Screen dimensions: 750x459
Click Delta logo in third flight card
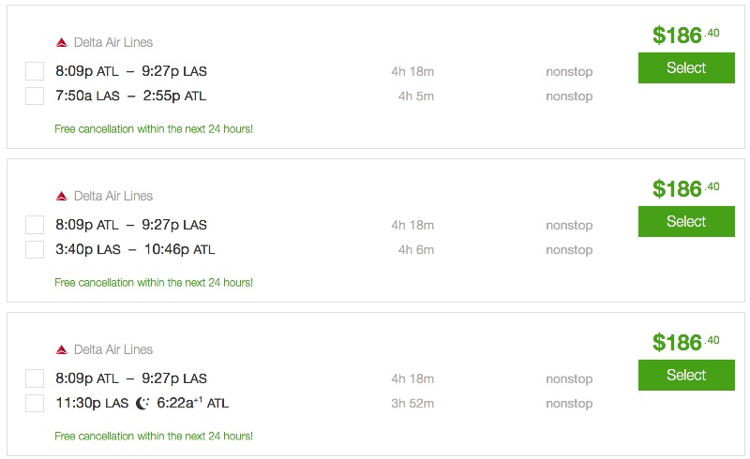[62, 349]
